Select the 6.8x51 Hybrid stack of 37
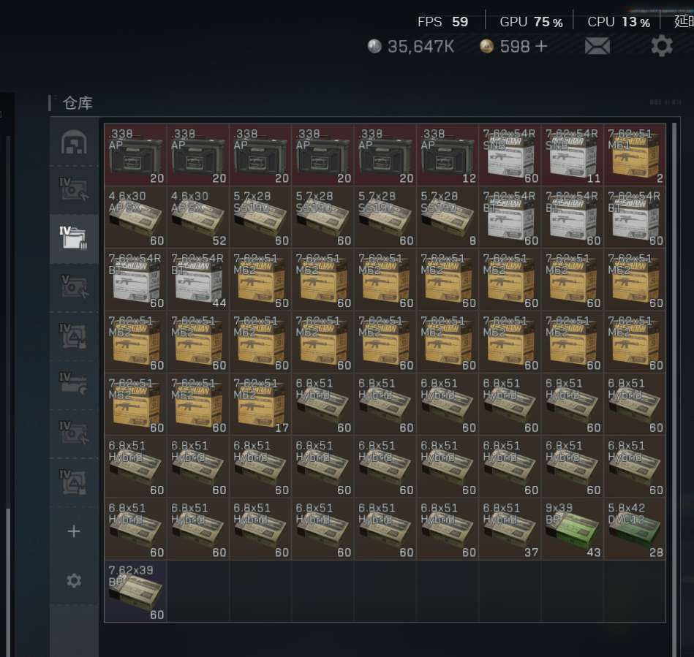This screenshot has height=657, width=694. click(510, 529)
